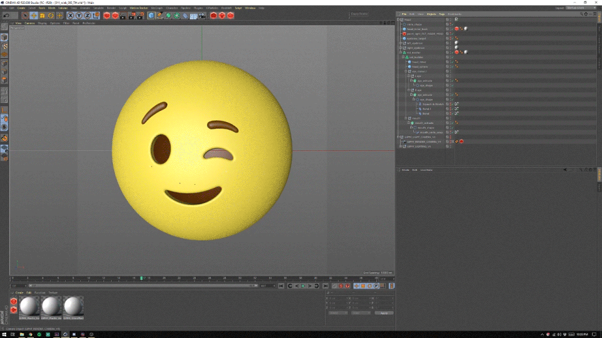Add a Camera object
This screenshot has height=338, width=602.
coord(202,16)
